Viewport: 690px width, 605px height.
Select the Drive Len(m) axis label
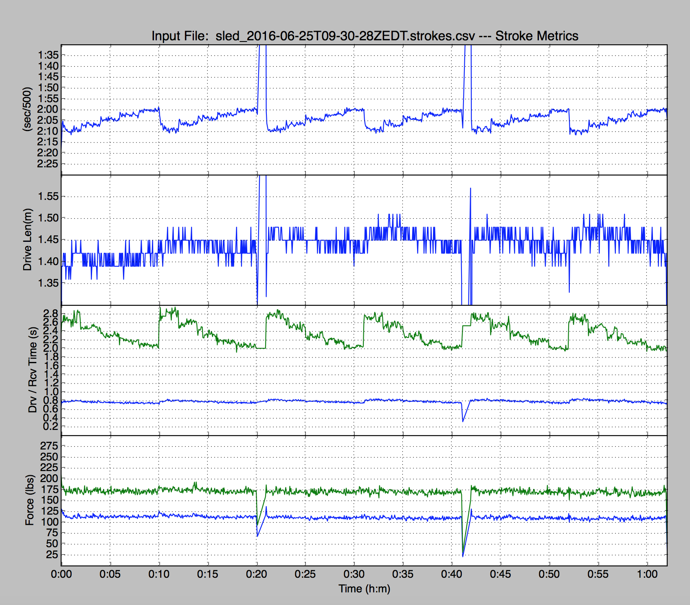click(x=27, y=239)
